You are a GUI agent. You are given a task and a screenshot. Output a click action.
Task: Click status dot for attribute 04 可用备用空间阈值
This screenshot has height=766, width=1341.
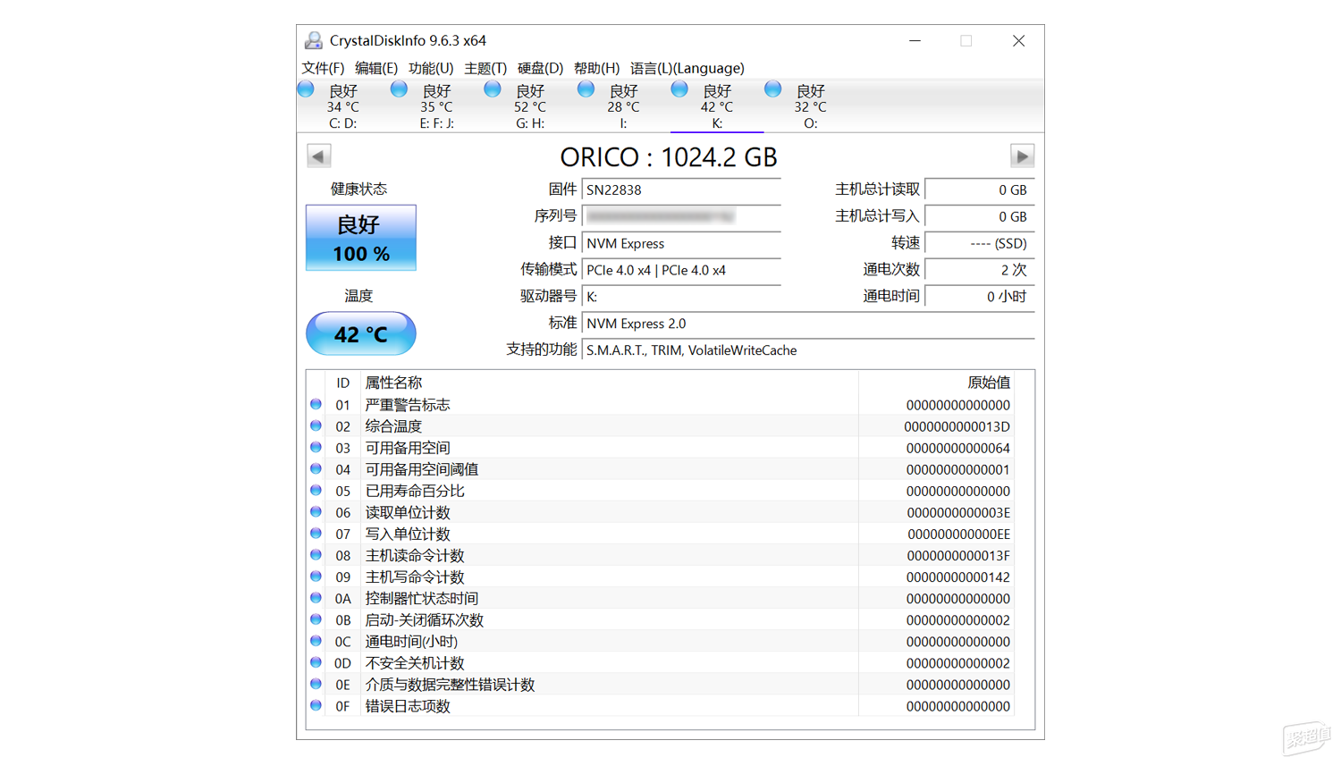point(316,468)
